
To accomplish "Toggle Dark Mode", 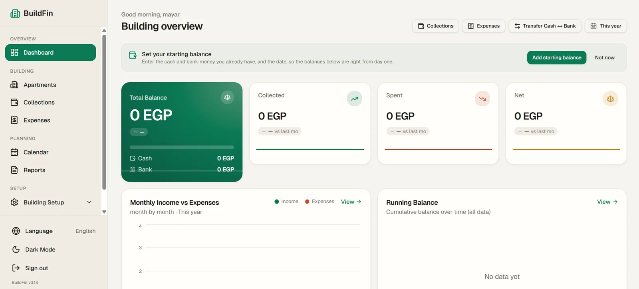I will (x=54, y=249).
